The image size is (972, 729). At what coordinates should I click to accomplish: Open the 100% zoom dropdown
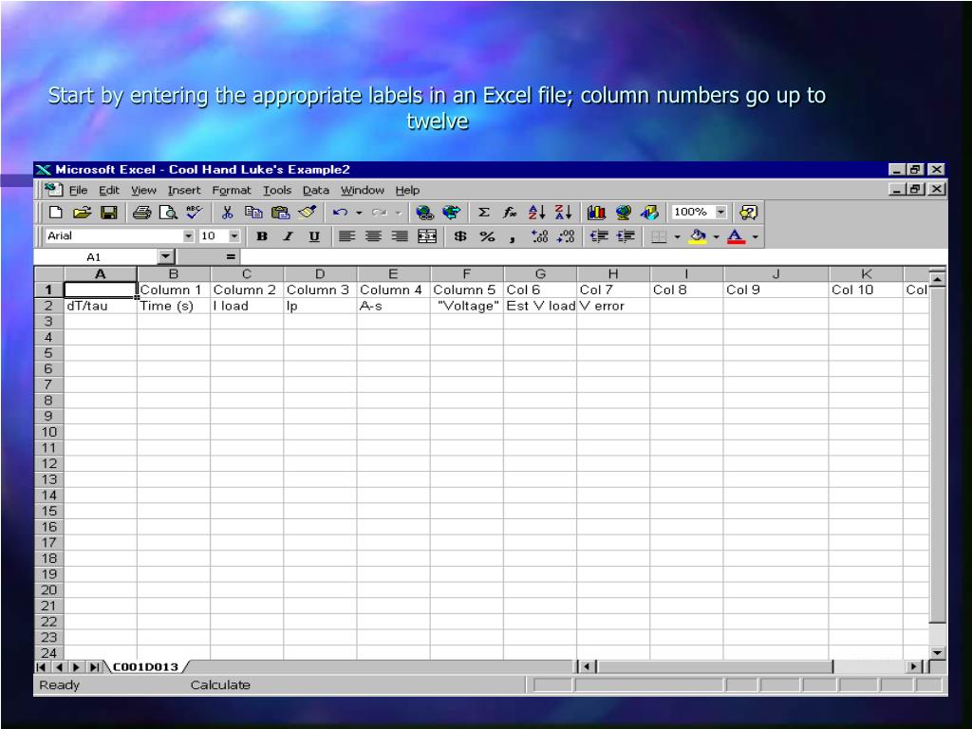(721, 212)
